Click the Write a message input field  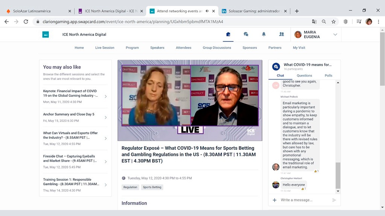coord(305,200)
